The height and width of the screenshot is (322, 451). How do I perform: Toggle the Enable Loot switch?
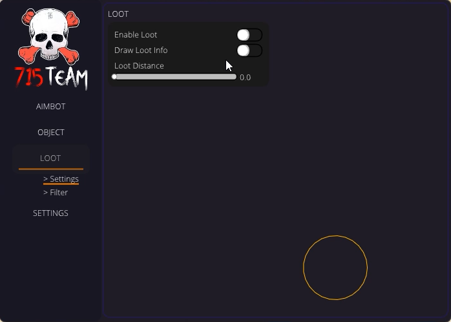[249, 35]
